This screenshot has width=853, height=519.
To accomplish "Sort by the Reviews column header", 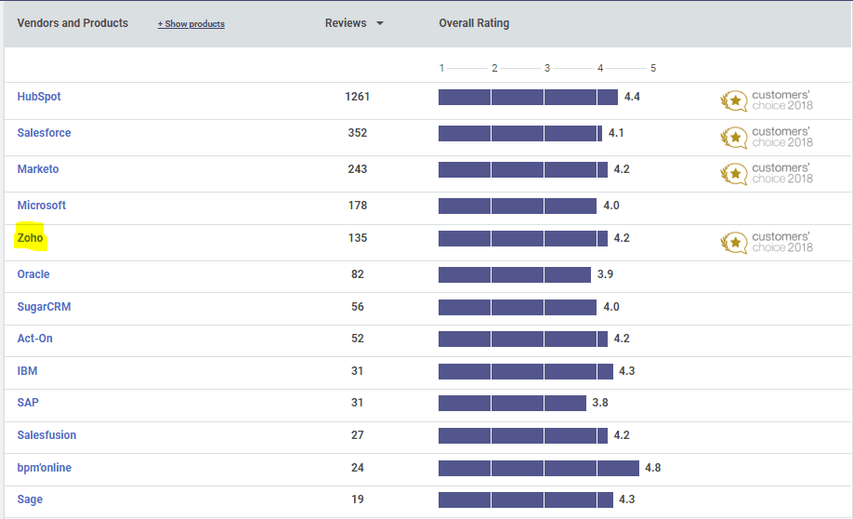I will click(x=346, y=23).
